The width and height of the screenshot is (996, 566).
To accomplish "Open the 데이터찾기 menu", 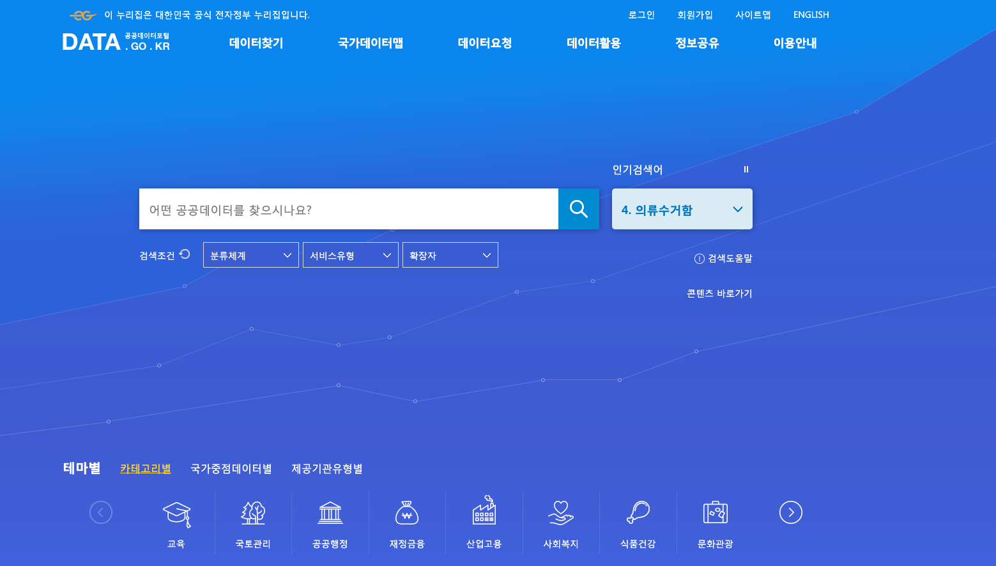I will pyautogui.click(x=256, y=43).
